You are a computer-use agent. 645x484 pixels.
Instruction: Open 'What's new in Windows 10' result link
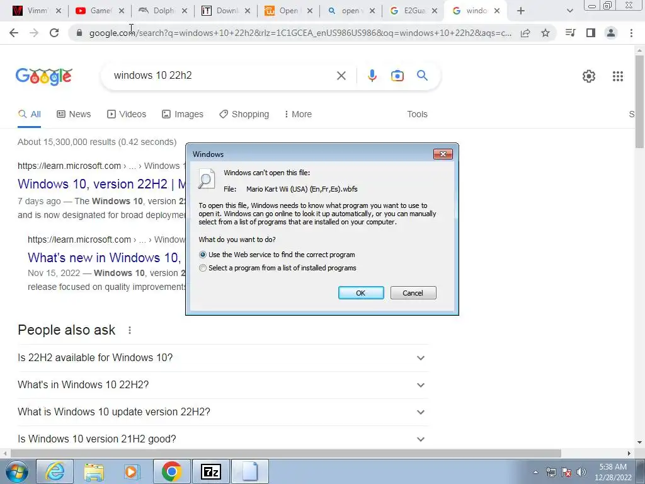[x=105, y=258]
